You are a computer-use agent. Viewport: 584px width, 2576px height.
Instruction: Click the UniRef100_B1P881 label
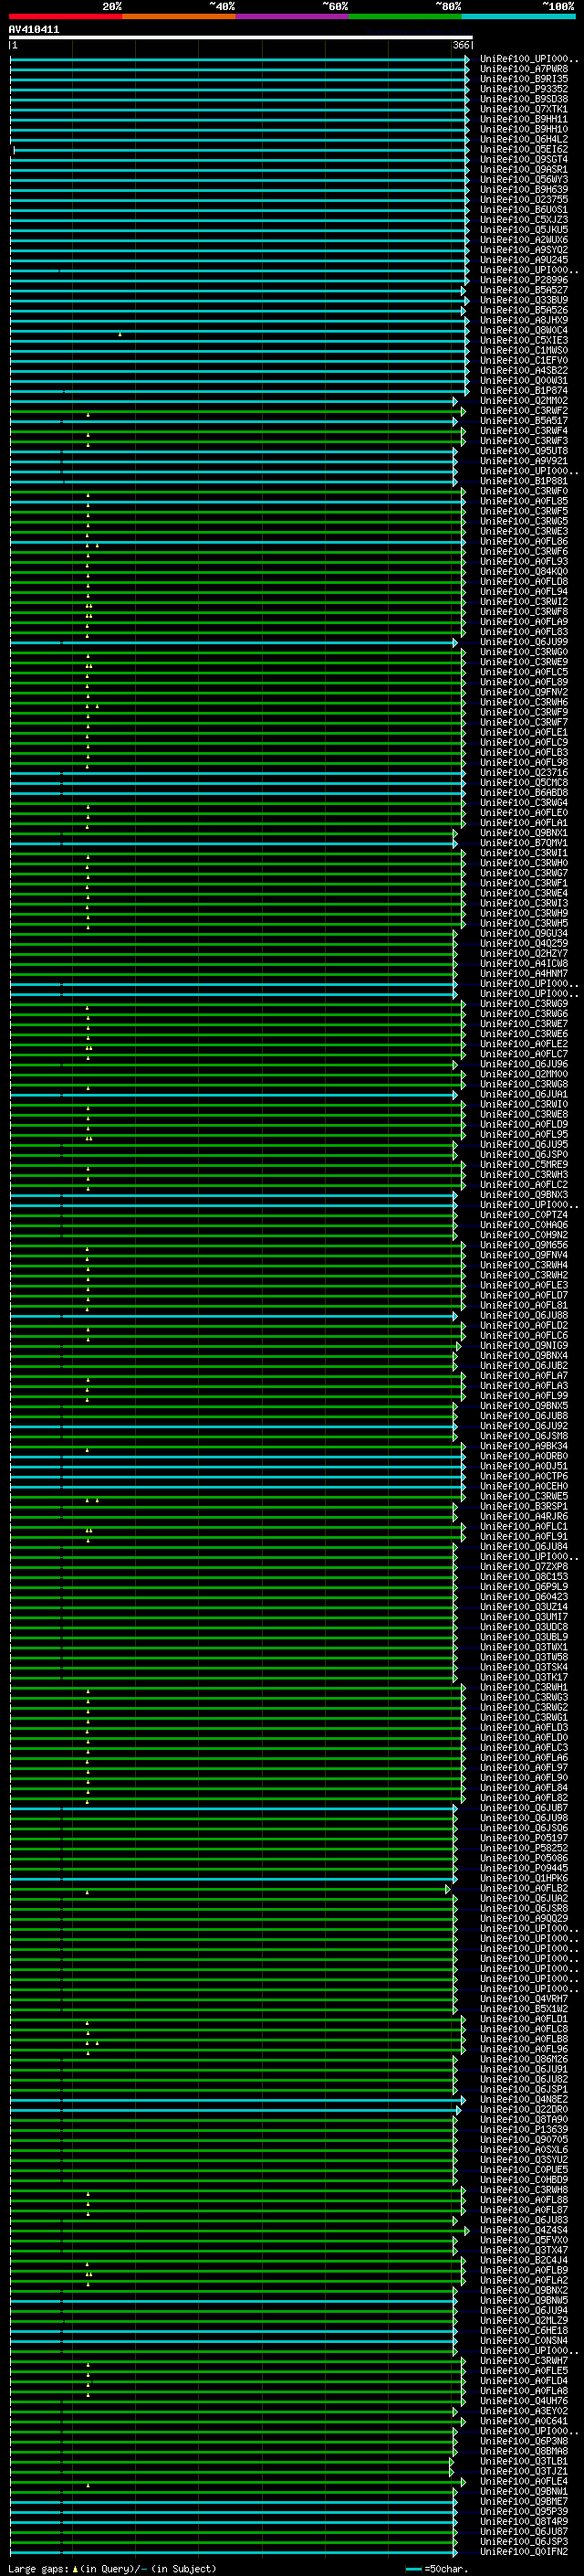point(524,481)
